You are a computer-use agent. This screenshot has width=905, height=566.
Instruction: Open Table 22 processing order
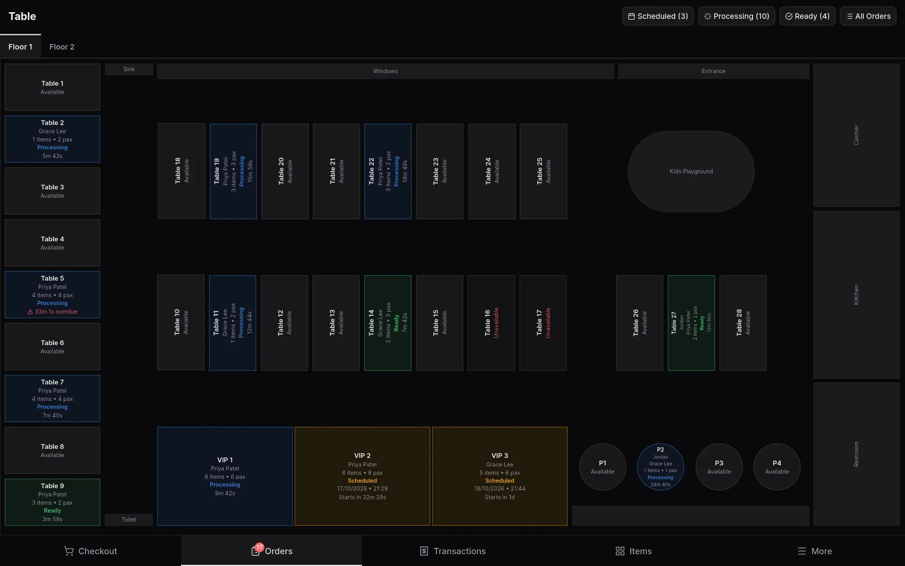(x=388, y=171)
